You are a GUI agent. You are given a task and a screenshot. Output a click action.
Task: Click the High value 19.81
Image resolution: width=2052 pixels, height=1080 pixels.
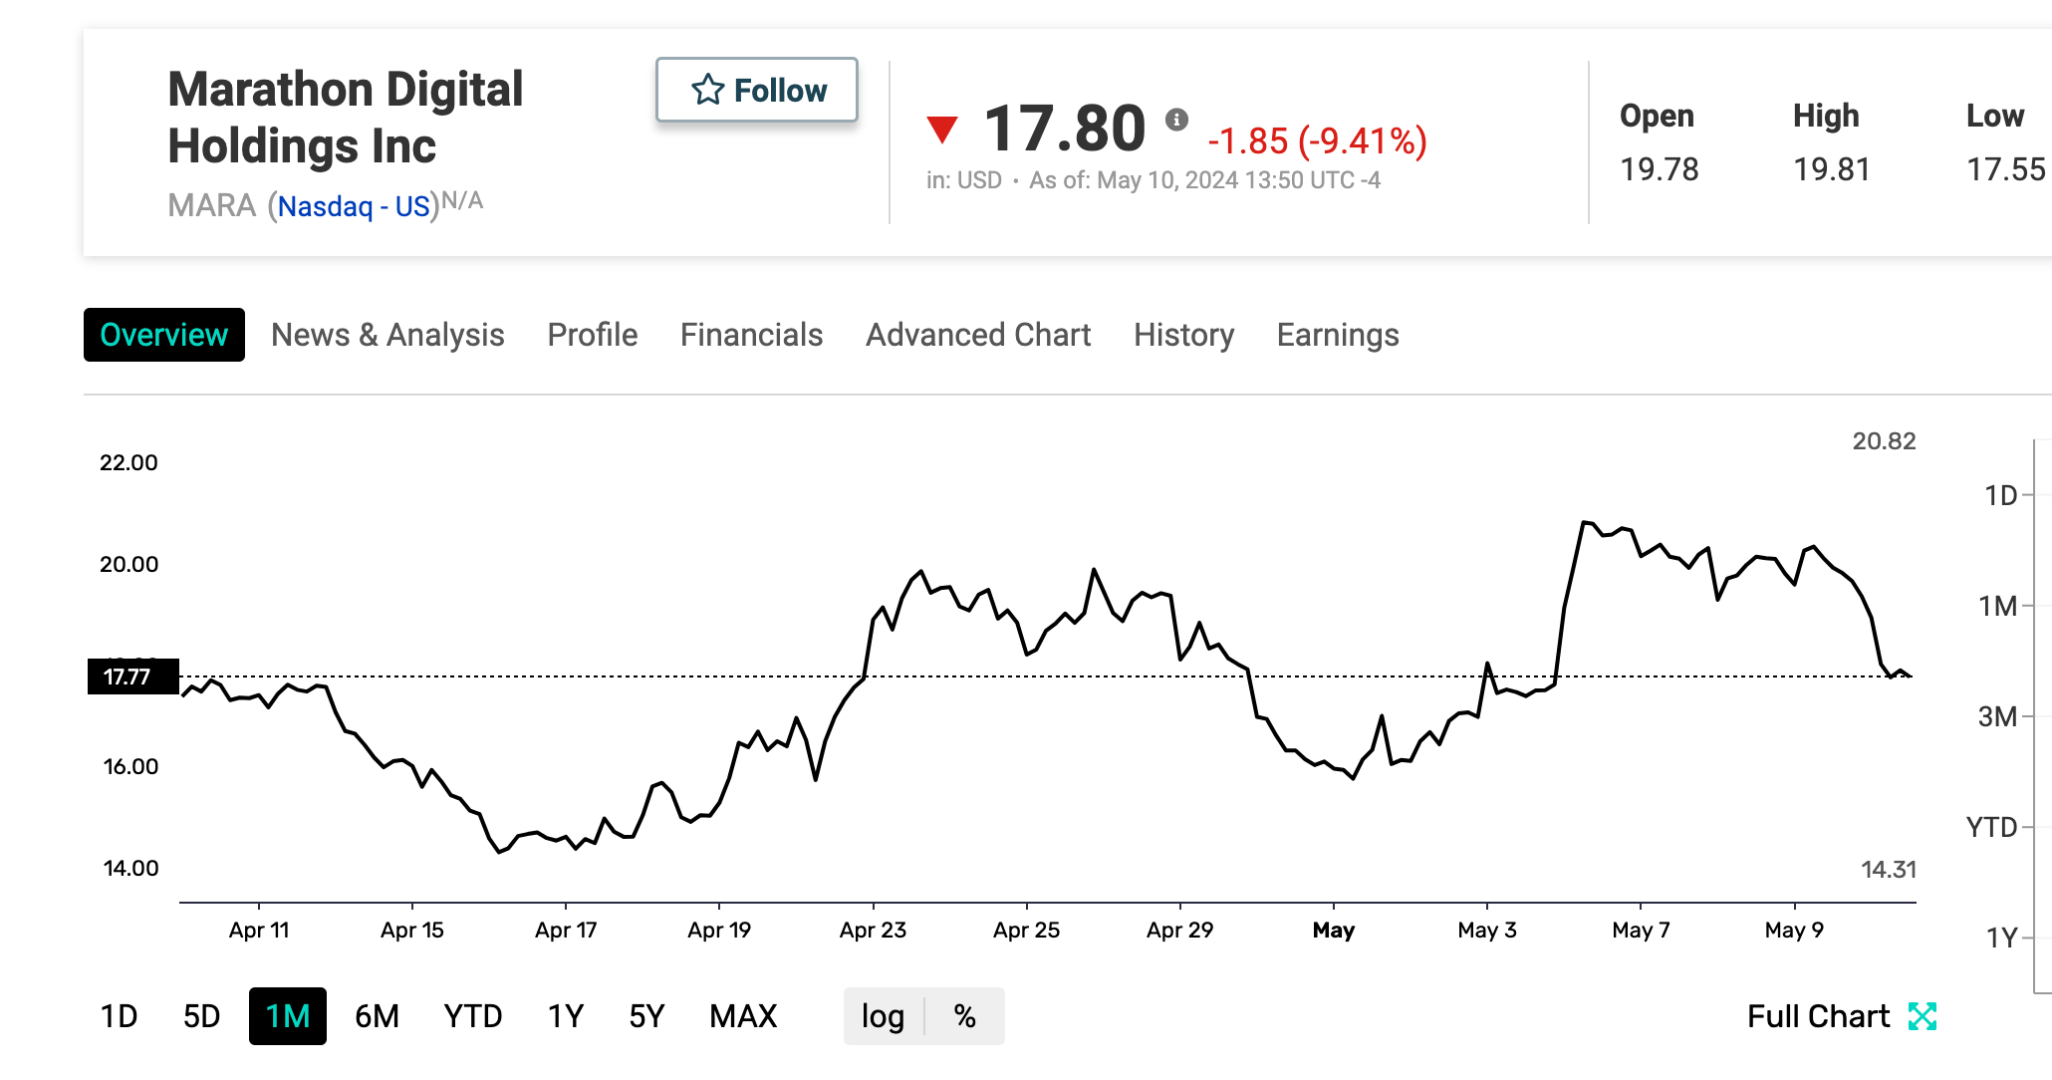pos(1832,169)
